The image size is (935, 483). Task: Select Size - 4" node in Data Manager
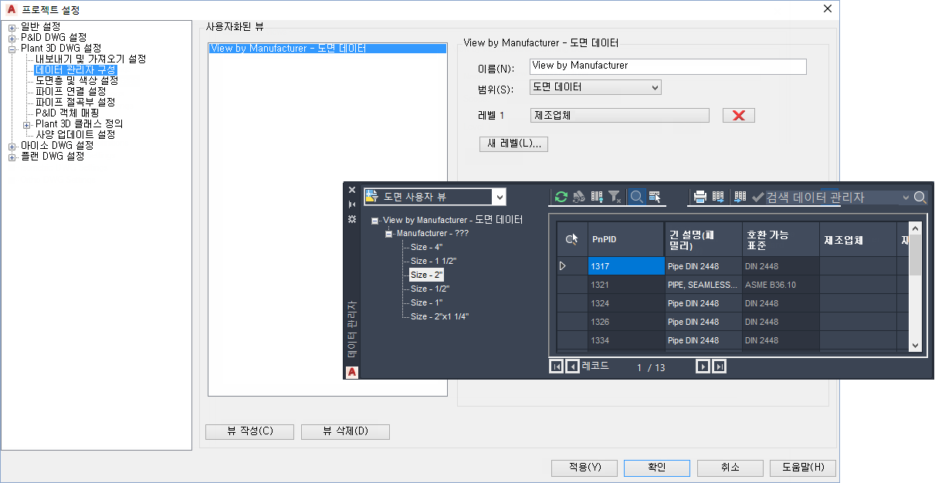(427, 247)
